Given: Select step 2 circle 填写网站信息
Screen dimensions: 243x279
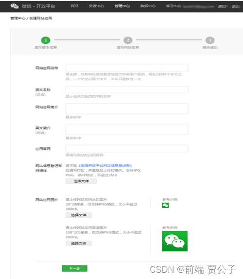Looking at the screenshot, I should [x=128, y=40].
